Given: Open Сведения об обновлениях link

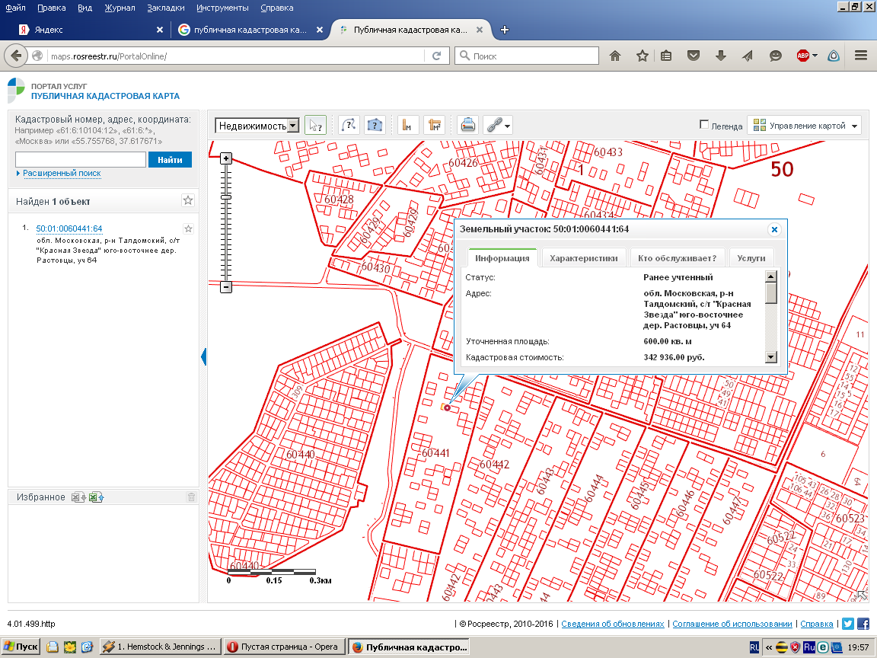Looking at the screenshot, I should [612, 623].
